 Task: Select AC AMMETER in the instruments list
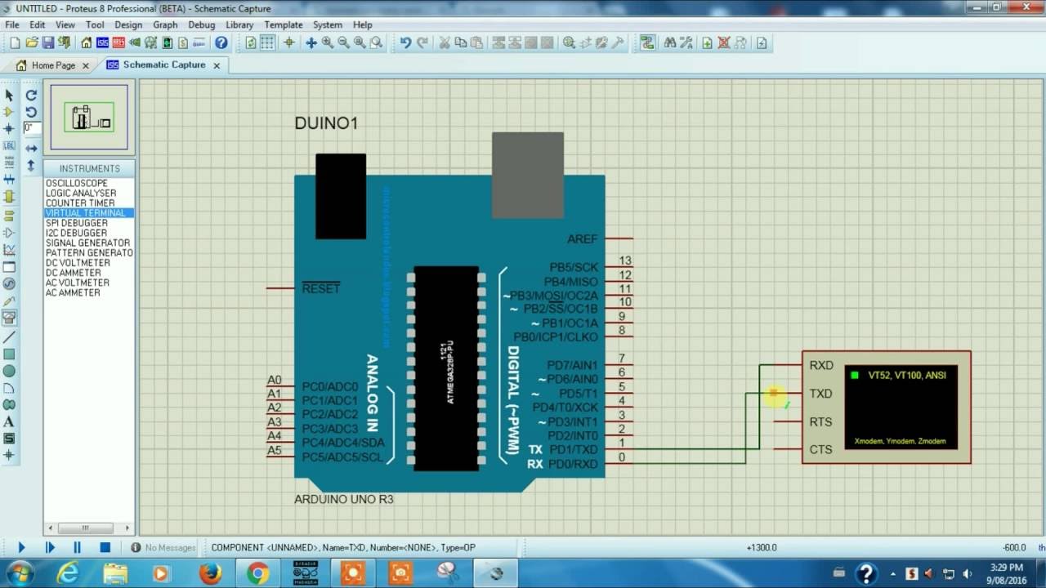[73, 292]
